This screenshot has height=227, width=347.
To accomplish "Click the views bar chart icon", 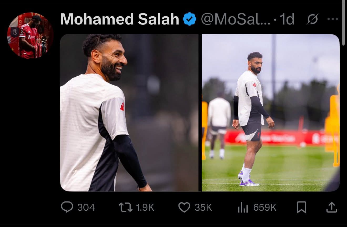I will click(243, 208).
